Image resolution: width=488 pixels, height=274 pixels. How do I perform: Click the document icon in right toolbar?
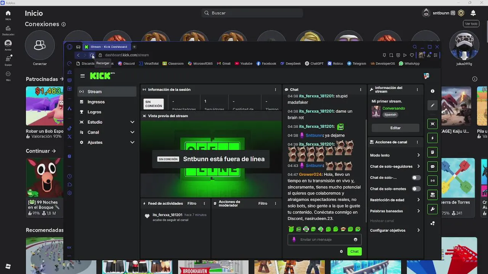[432, 152]
